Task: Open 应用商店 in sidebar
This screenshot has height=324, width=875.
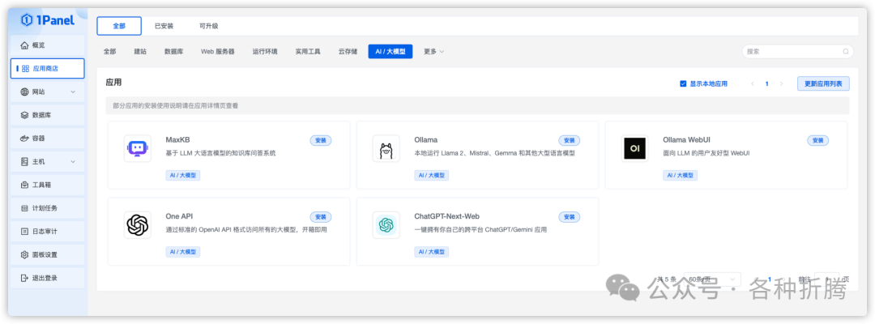Action: click(x=48, y=69)
